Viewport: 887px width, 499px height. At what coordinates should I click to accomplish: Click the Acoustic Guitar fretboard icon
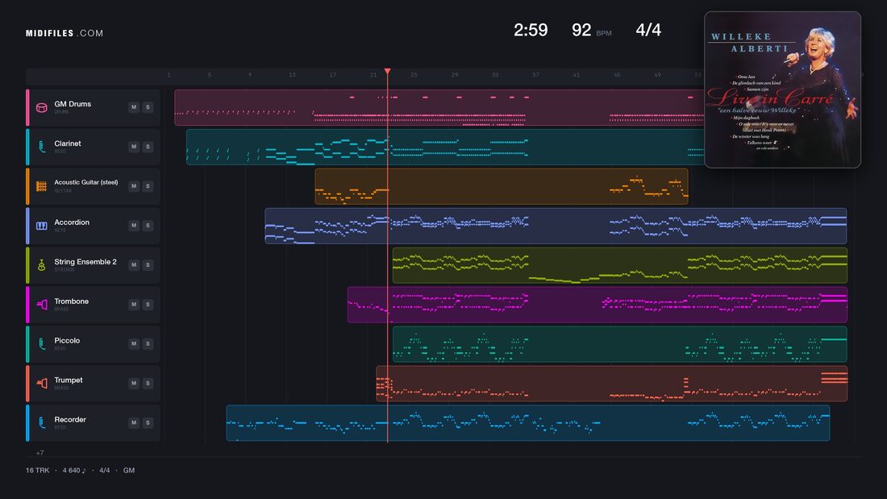tap(41, 186)
